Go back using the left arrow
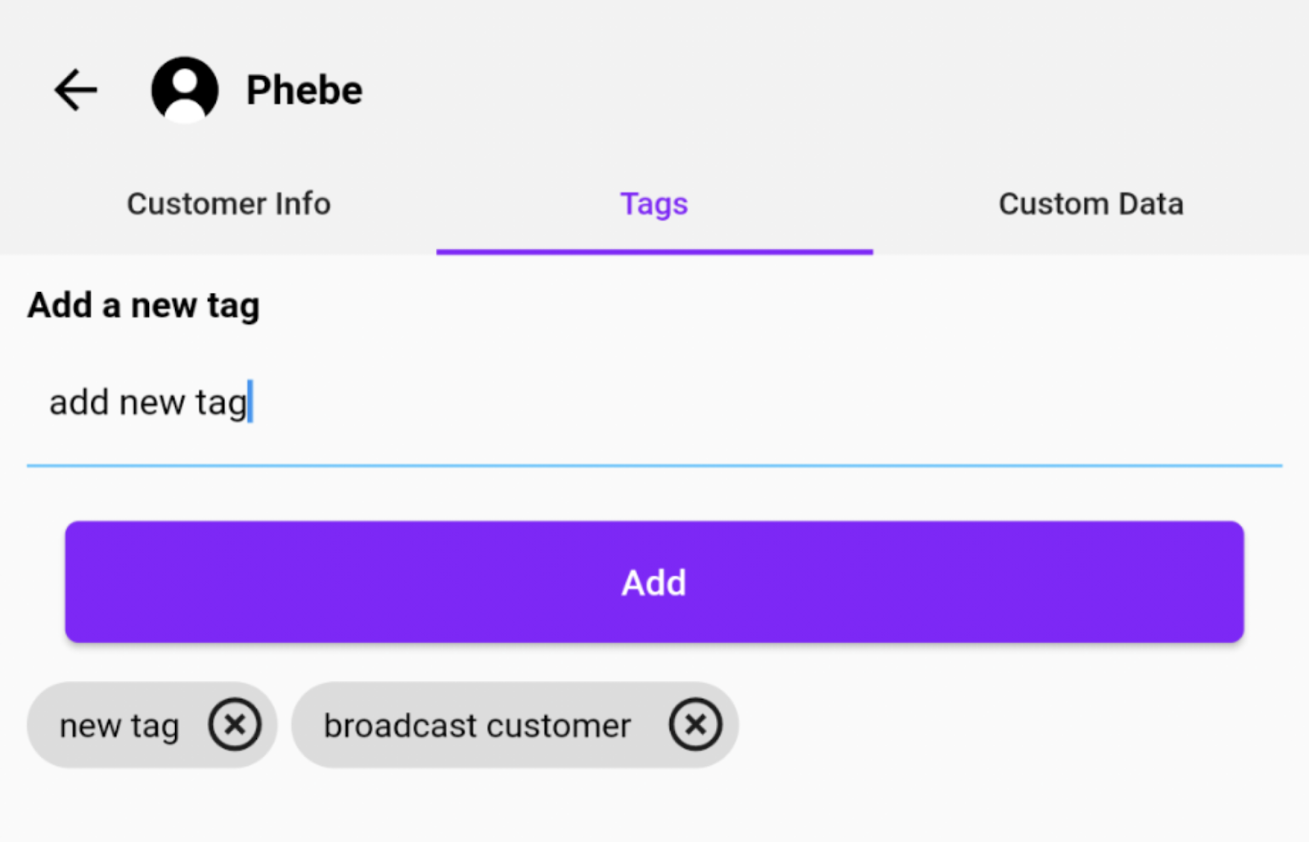 [x=75, y=90]
